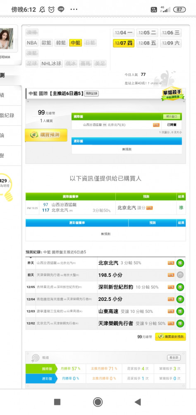
Task: Click the 購買最新預測 button
Action: point(170,337)
